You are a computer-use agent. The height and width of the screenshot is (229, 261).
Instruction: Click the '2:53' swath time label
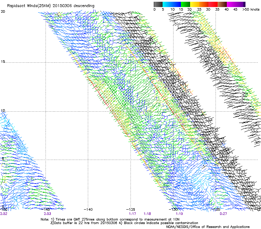tap(48, 214)
